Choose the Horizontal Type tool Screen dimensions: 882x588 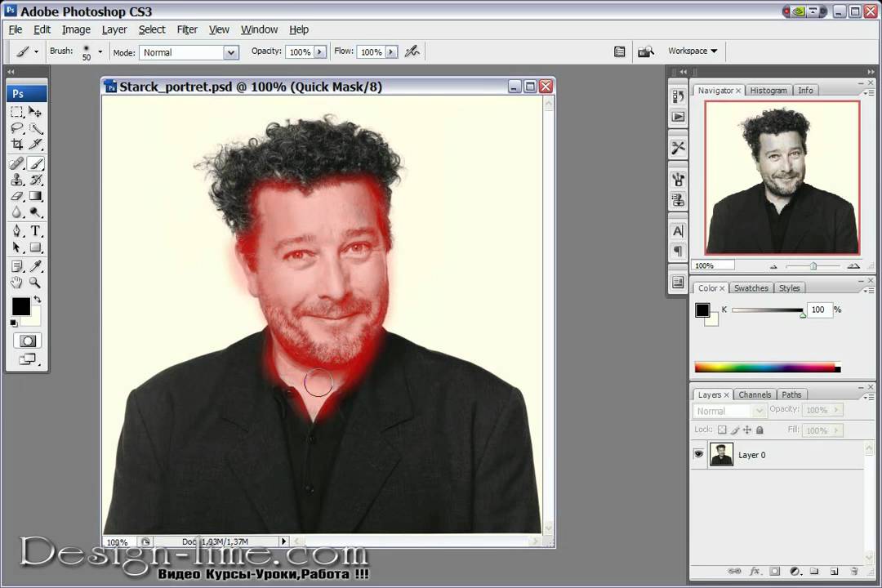click(x=36, y=231)
